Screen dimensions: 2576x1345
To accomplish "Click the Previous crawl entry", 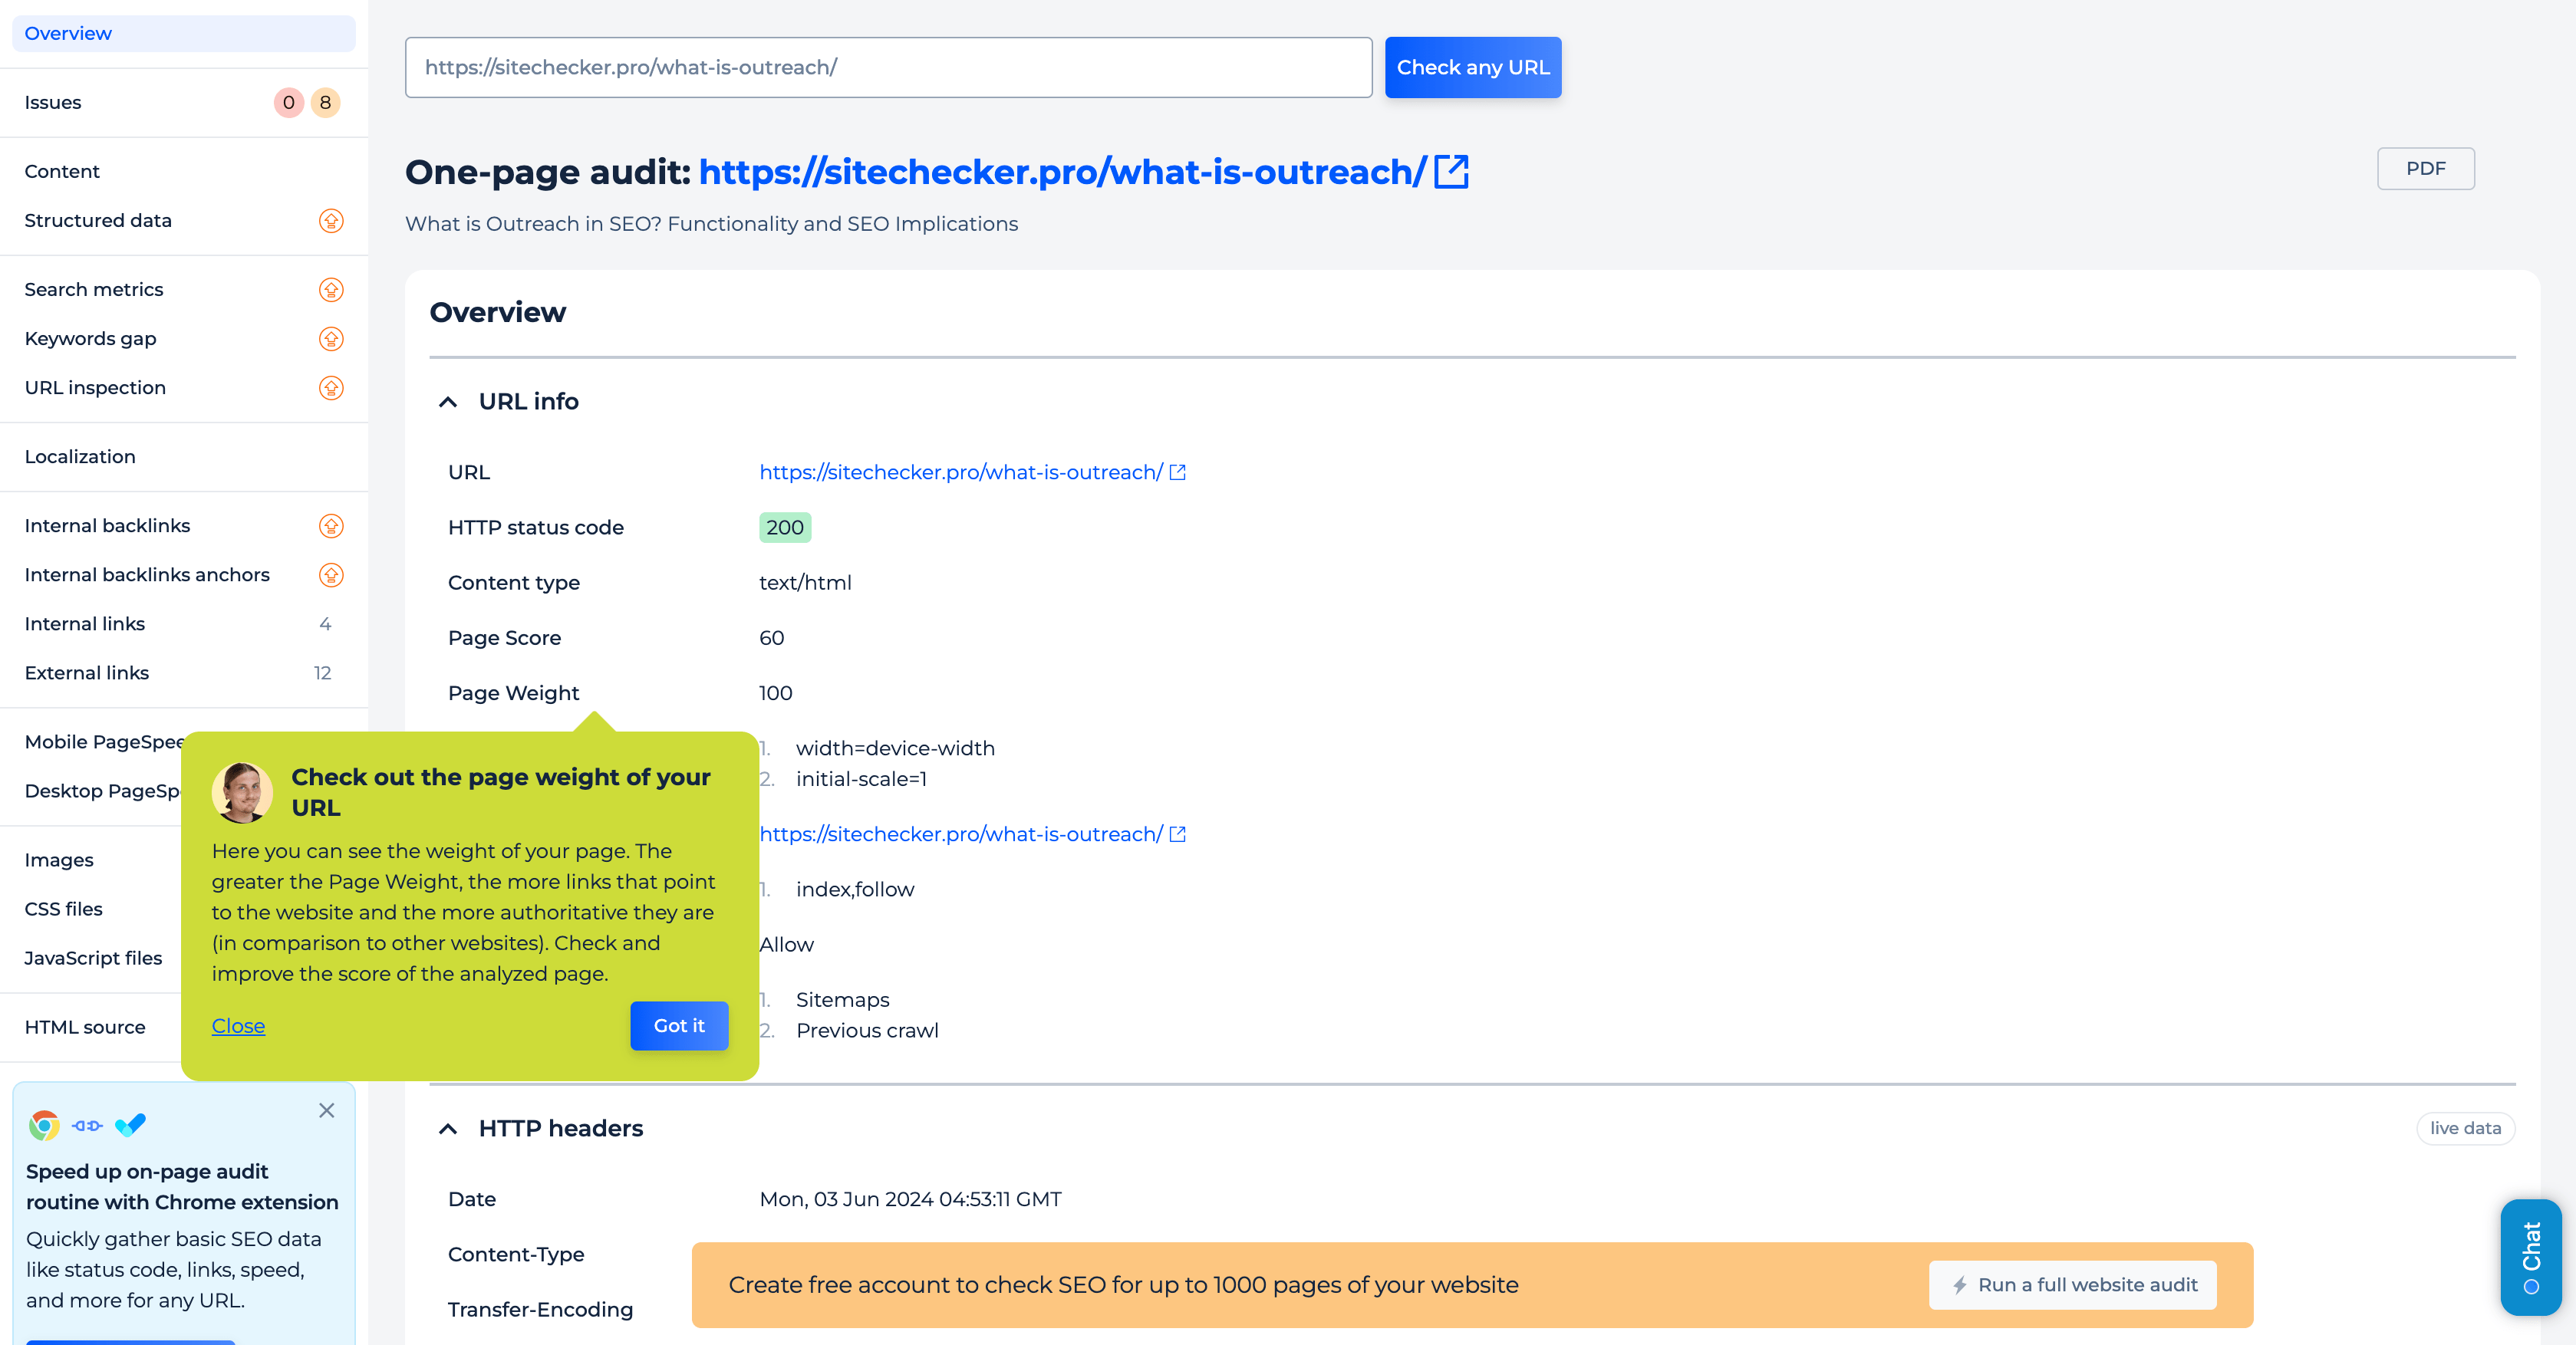I will coord(867,1031).
